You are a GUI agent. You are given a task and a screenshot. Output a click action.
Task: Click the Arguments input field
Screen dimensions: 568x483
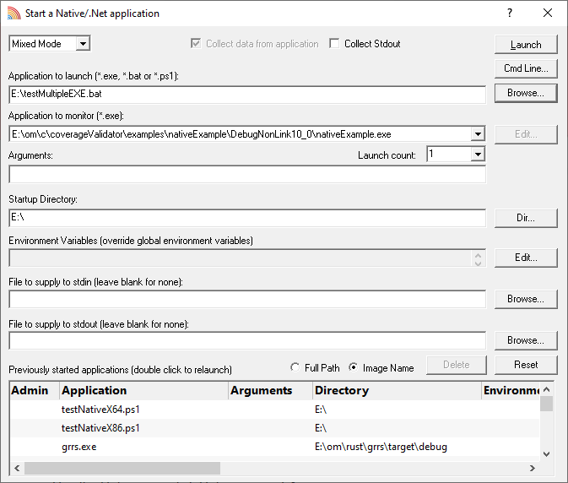(247, 175)
